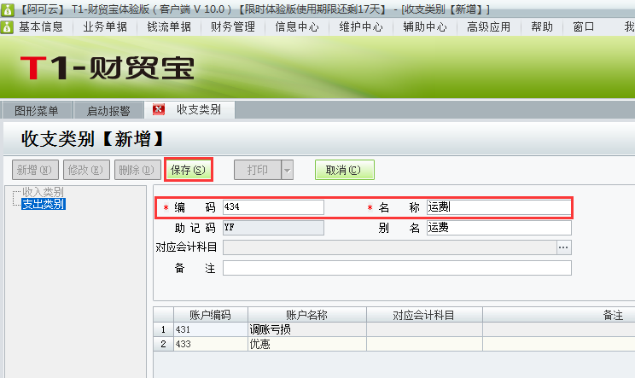Open the 信息中心 menu
Image resolution: width=635 pixels, height=378 pixels.
coord(297,27)
